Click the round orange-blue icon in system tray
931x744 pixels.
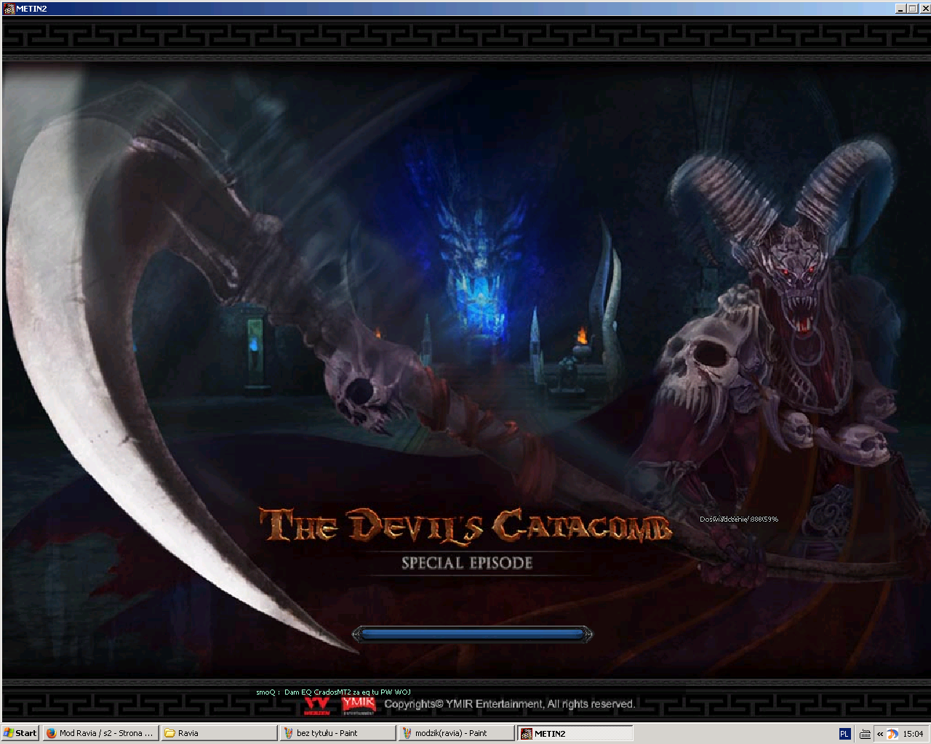pyautogui.click(x=892, y=734)
